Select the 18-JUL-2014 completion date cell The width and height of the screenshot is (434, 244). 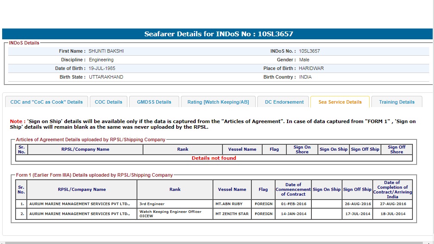392,214
